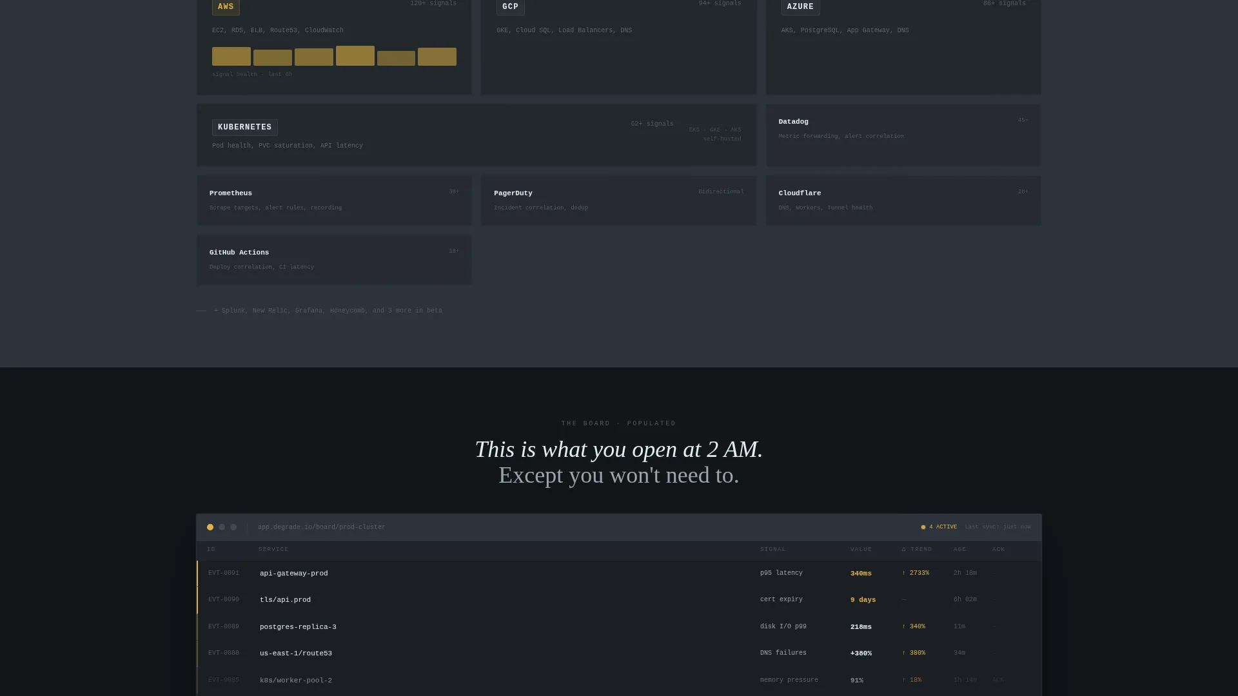Image resolution: width=1238 pixels, height=696 pixels.
Task: Click the 'disk I/O p99' signal cell
Action: 783,626
